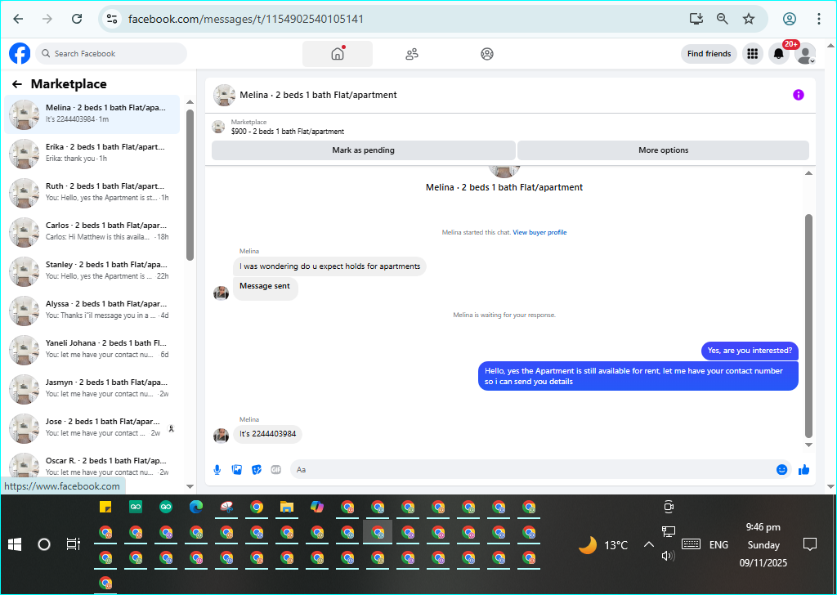The width and height of the screenshot is (837, 595).
Task: Show hidden system tray icons
Action: (x=648, y=544)
